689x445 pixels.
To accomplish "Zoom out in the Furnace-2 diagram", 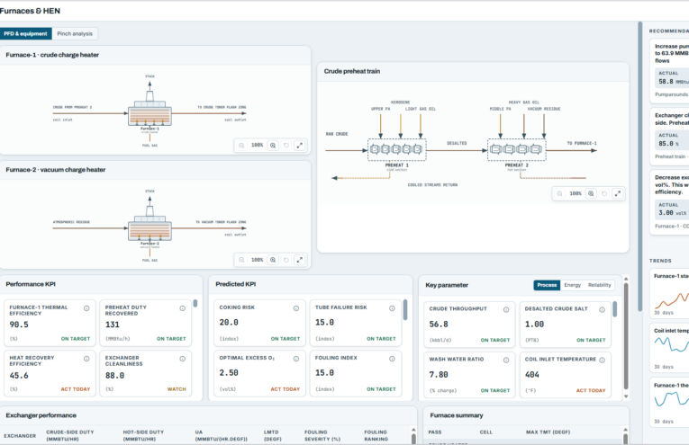I will [241, 260].
